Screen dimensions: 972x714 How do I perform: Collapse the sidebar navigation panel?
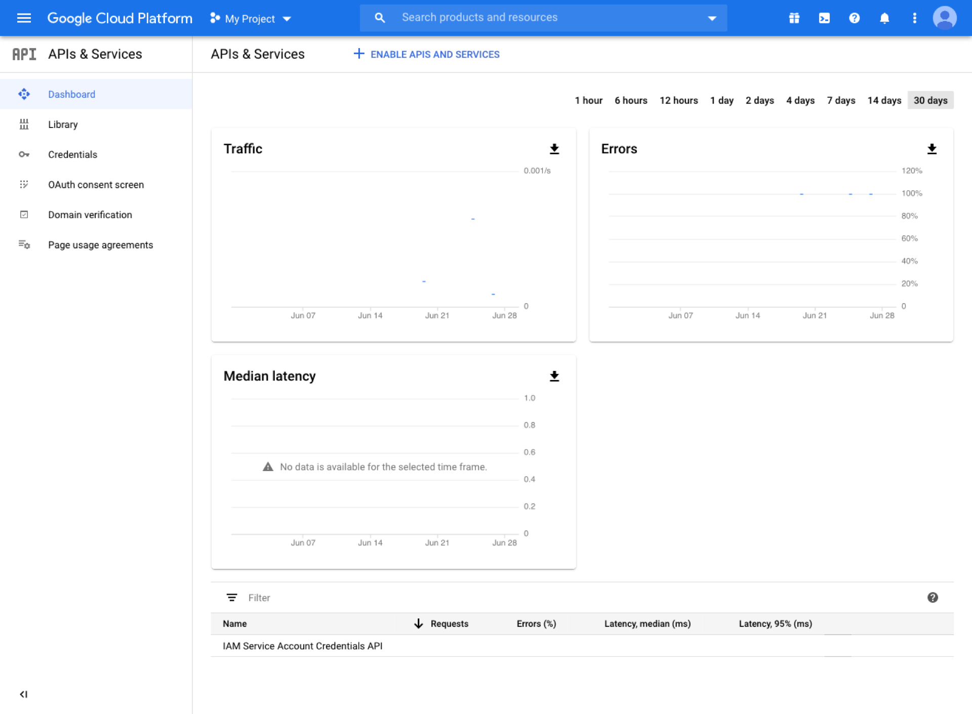[23, 694]
